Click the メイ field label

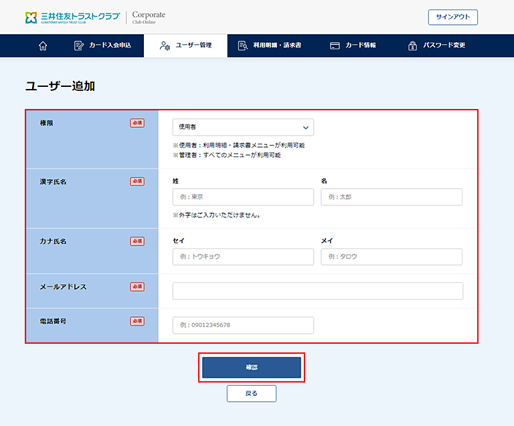tap(327, 241)
